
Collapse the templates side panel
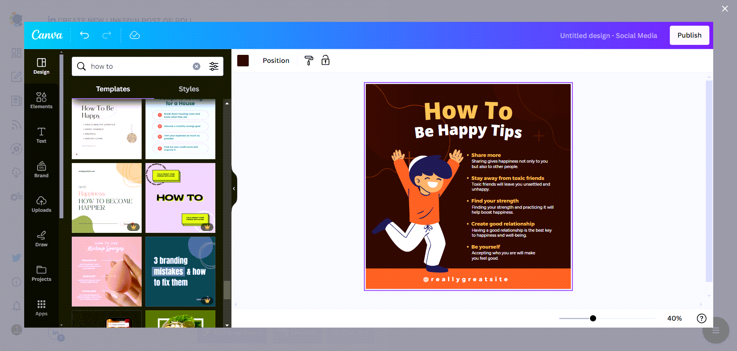click(234, 188)
